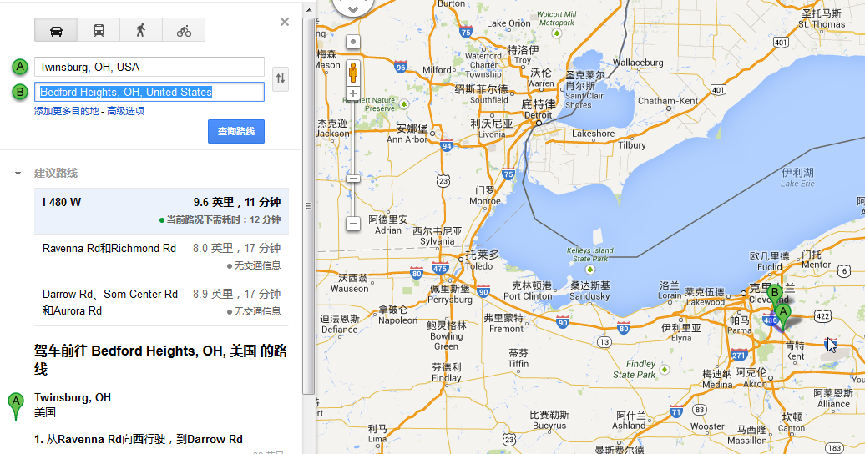The height and width of the screenshot is (454, 865).
Task: Click the panel collapse handle
Action: pos(308,206)
